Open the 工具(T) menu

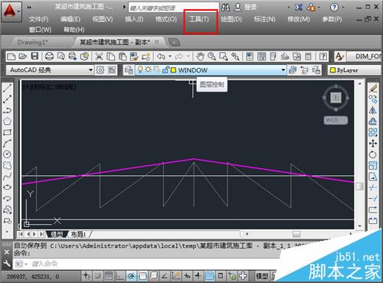(x=199, y=19)
